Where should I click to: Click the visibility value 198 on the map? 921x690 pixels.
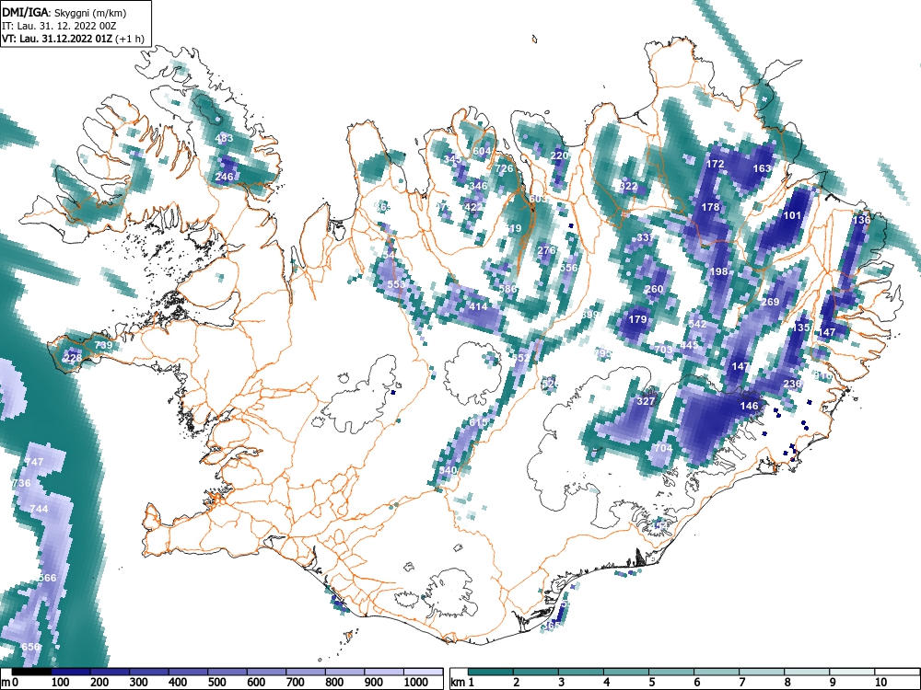pos(719,271)
